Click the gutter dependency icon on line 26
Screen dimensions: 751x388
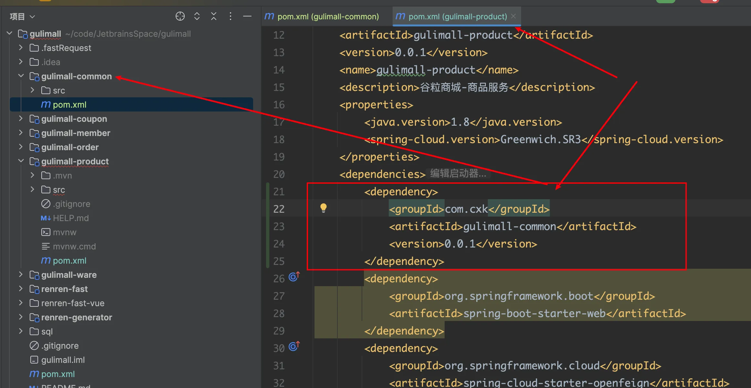pyautogui.click(x=294, y=276)
